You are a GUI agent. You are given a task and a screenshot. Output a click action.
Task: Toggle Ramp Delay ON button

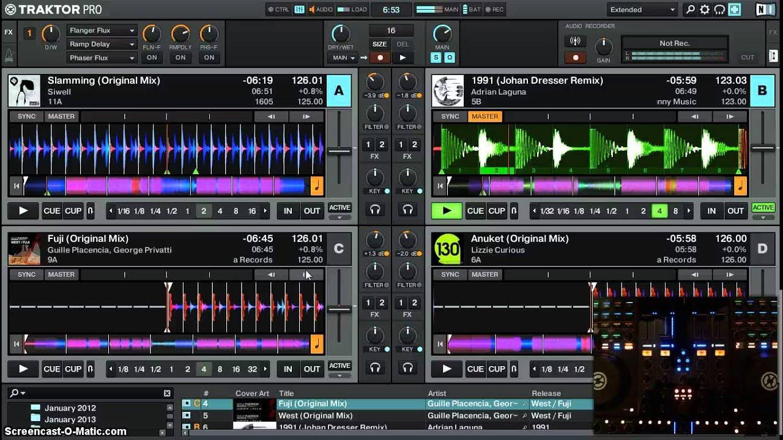pos(180,57)
